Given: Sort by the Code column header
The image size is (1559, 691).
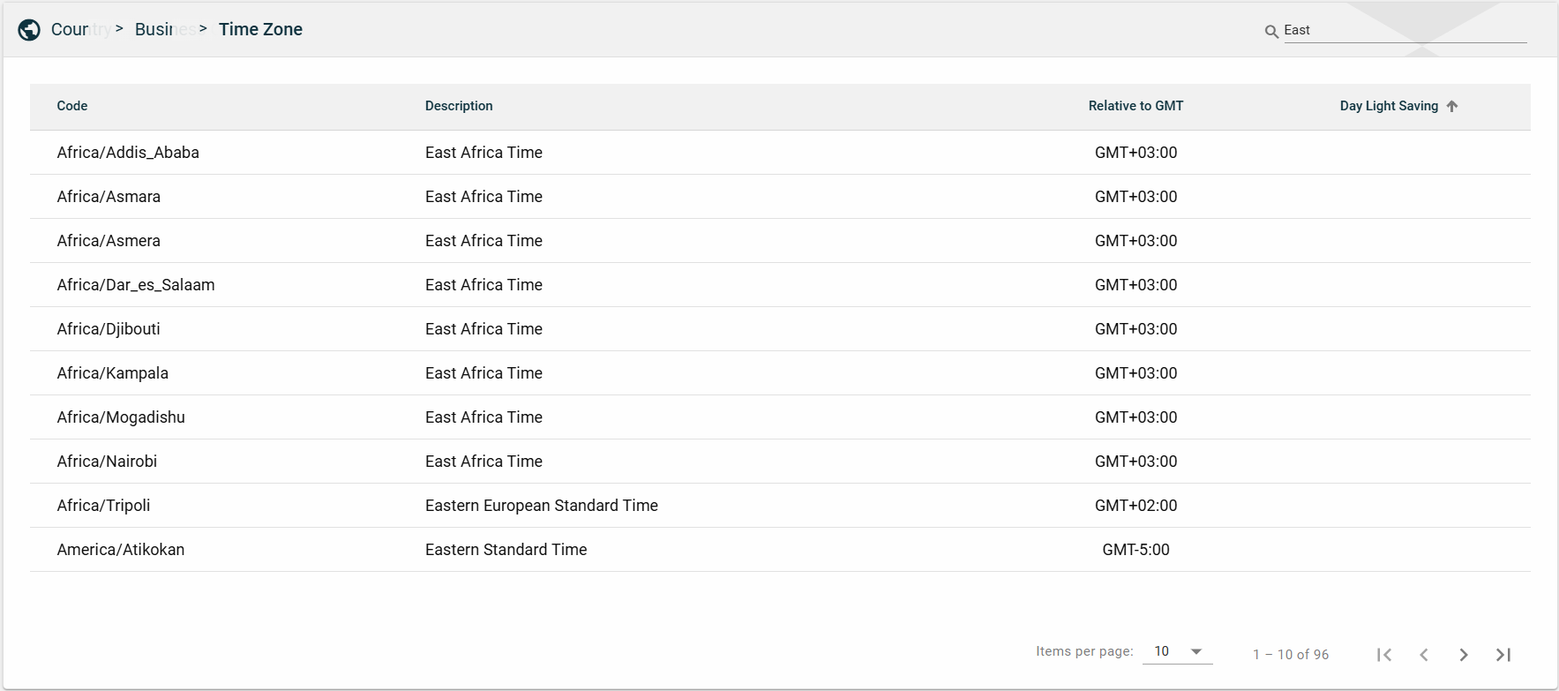Looking at the screenshot, I should click(72, 106).
